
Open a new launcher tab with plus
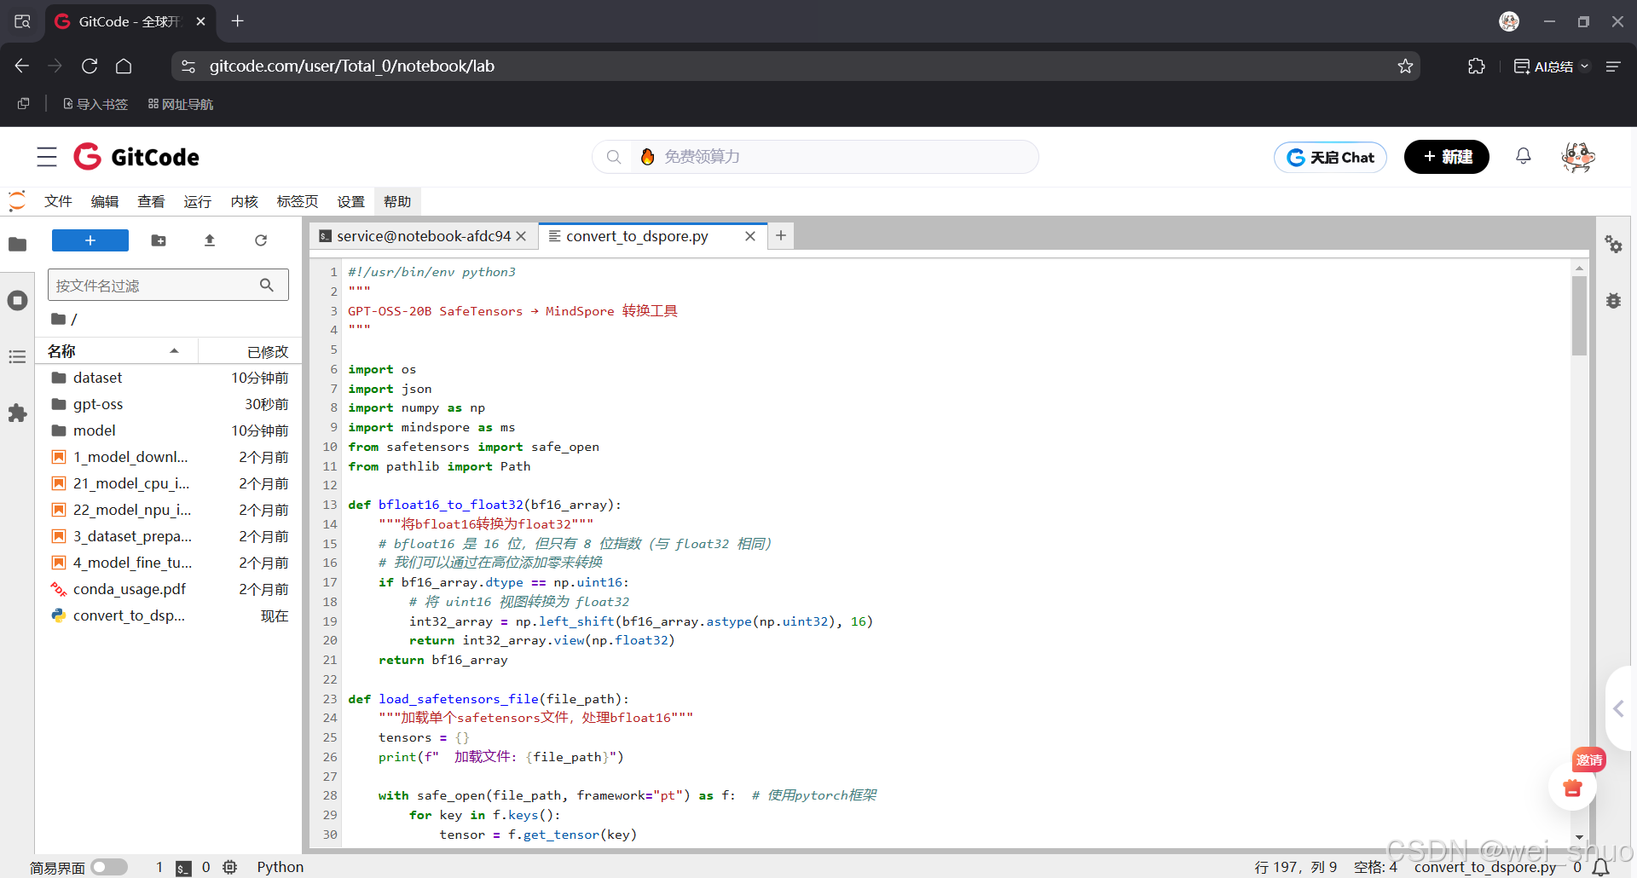point(781,235)
